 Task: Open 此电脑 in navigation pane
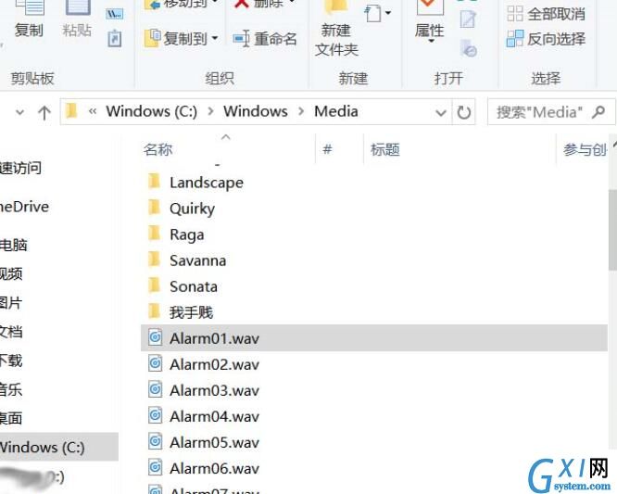13,246
